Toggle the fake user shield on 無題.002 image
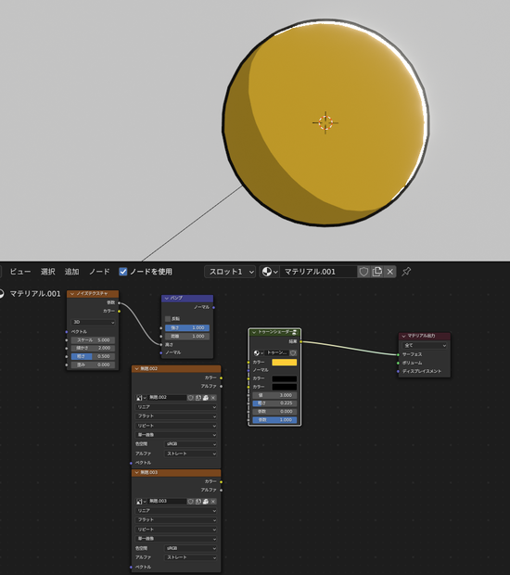 coord(191,398)
